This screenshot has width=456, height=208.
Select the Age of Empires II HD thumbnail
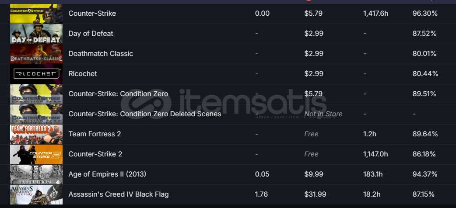36,174
